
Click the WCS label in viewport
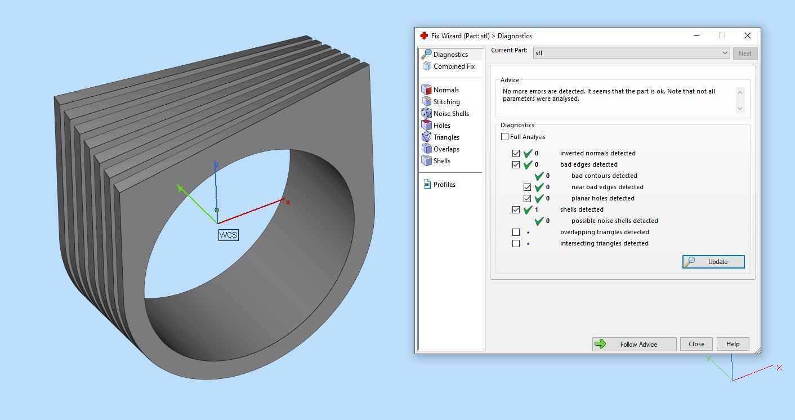[x=228, y=235]
